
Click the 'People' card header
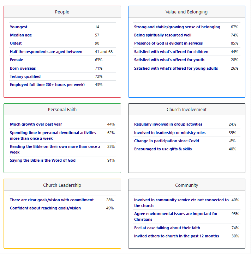click(62, 12)
